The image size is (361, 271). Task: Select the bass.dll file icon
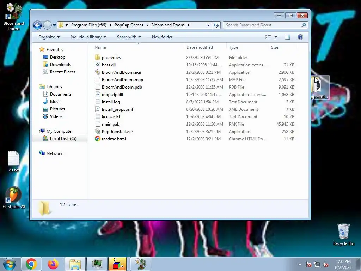98,65
